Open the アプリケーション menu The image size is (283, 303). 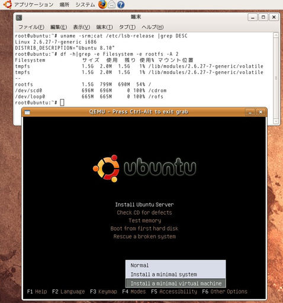pyautogui.click(x=34, y=5)
